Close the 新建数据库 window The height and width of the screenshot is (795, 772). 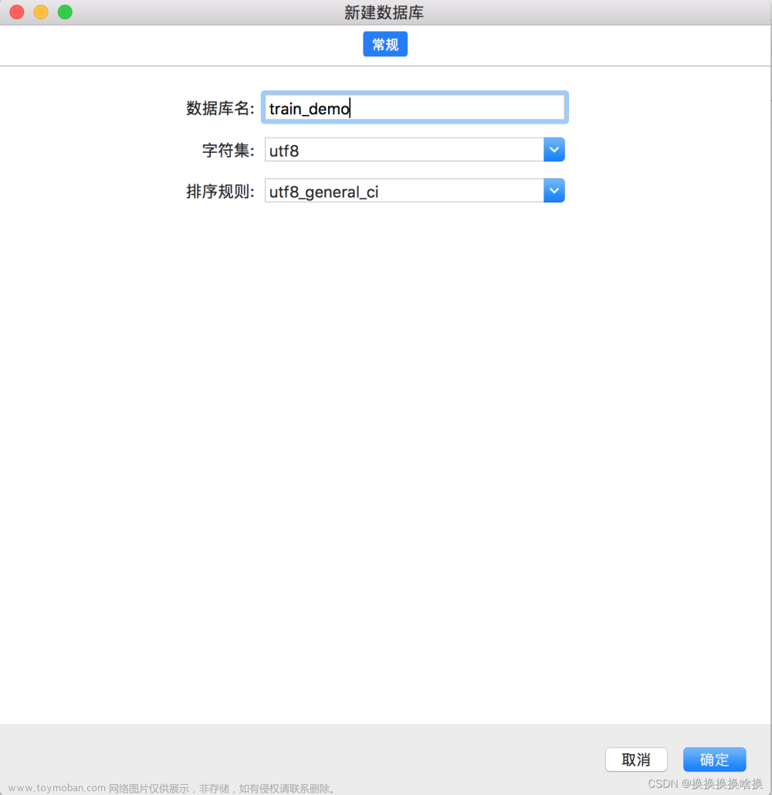pyautogui.click(x=17, y=12)
